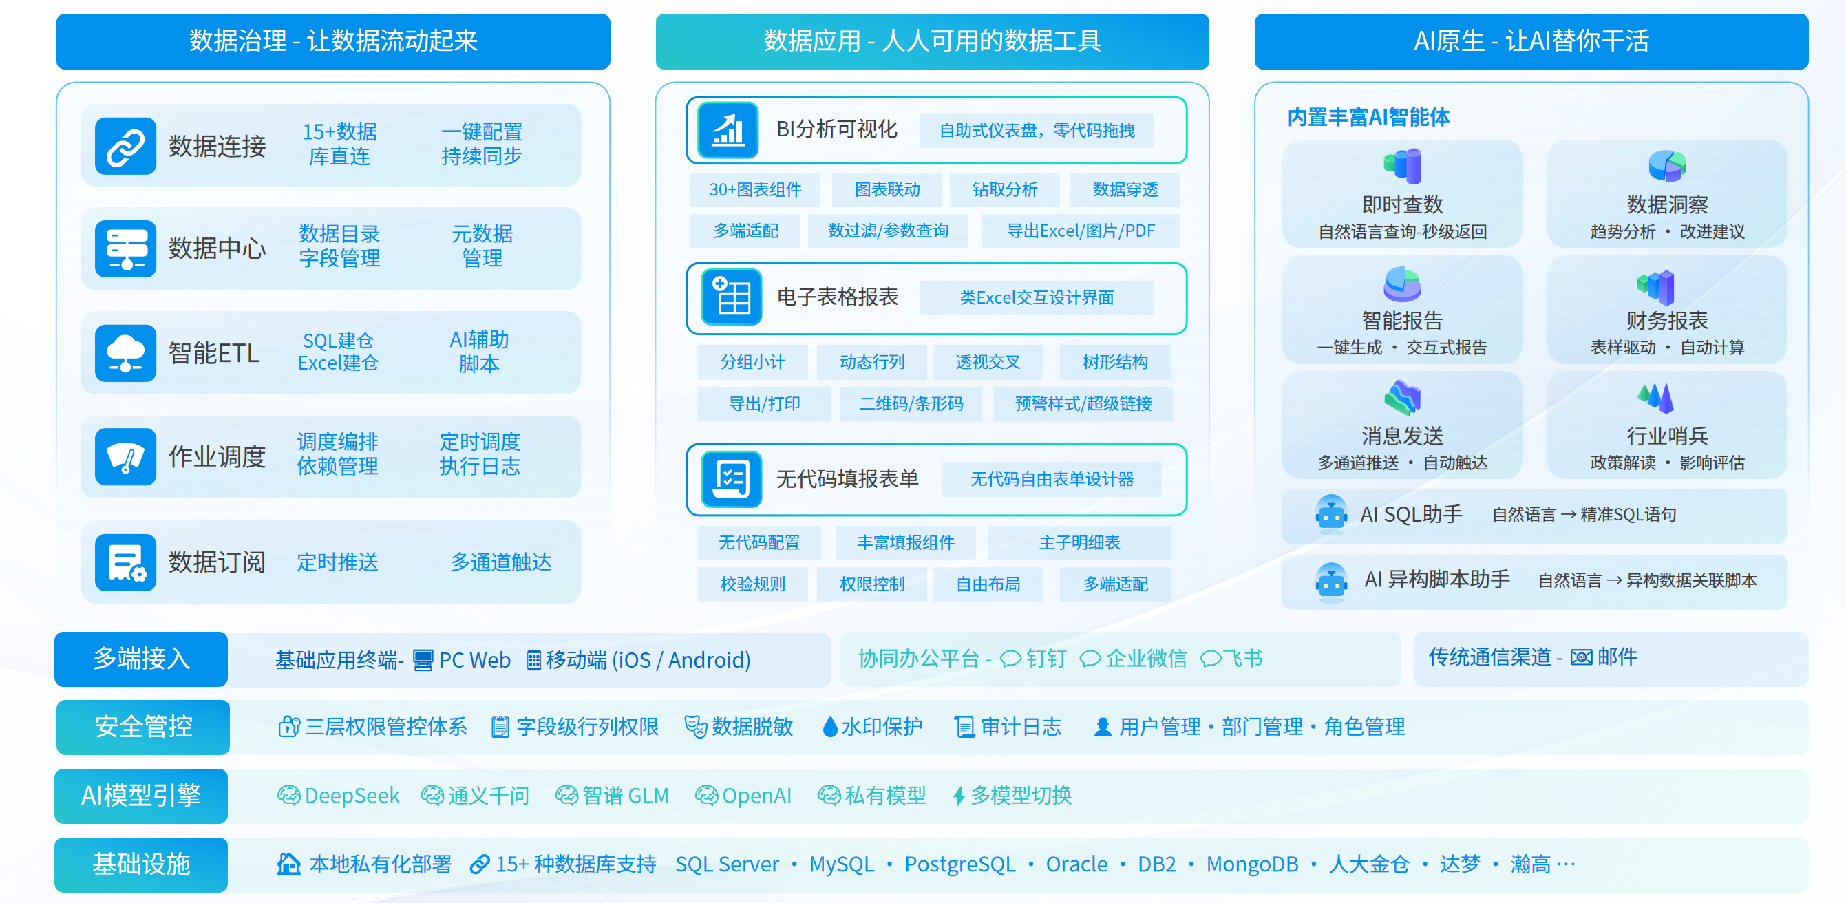The image size is (1846, 903).
Task: Click the 行业哨兵 agent card
Action: click(1667, 424)
